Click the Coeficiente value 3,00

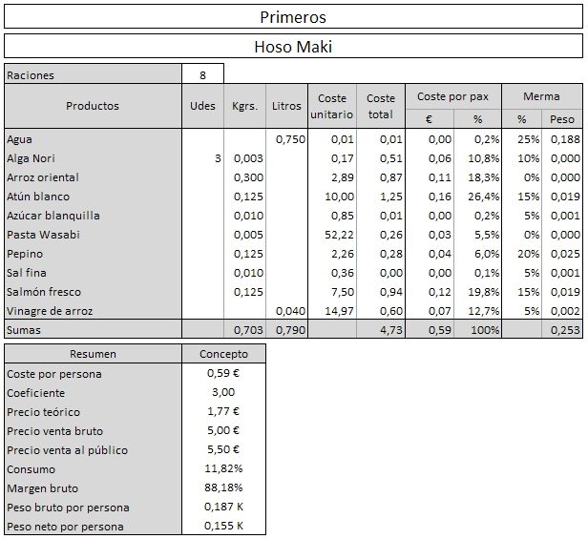(x=224, y=392)
